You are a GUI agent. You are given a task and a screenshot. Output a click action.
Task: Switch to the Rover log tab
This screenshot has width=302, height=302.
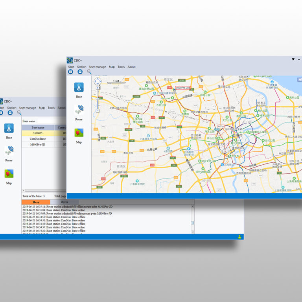tap(64, 202)
